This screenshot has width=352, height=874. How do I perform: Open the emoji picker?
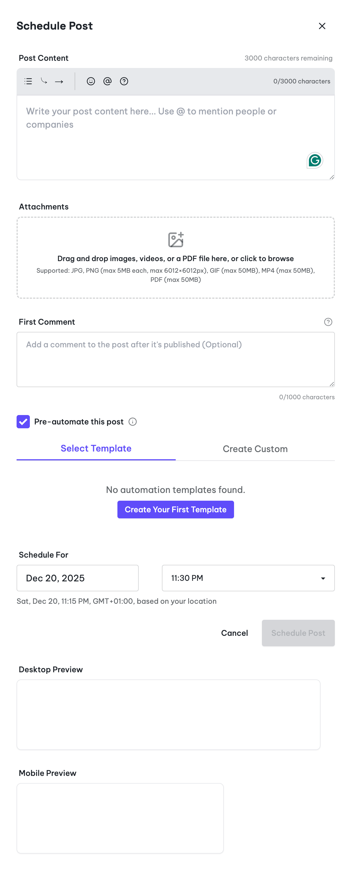tap(91, 81)
